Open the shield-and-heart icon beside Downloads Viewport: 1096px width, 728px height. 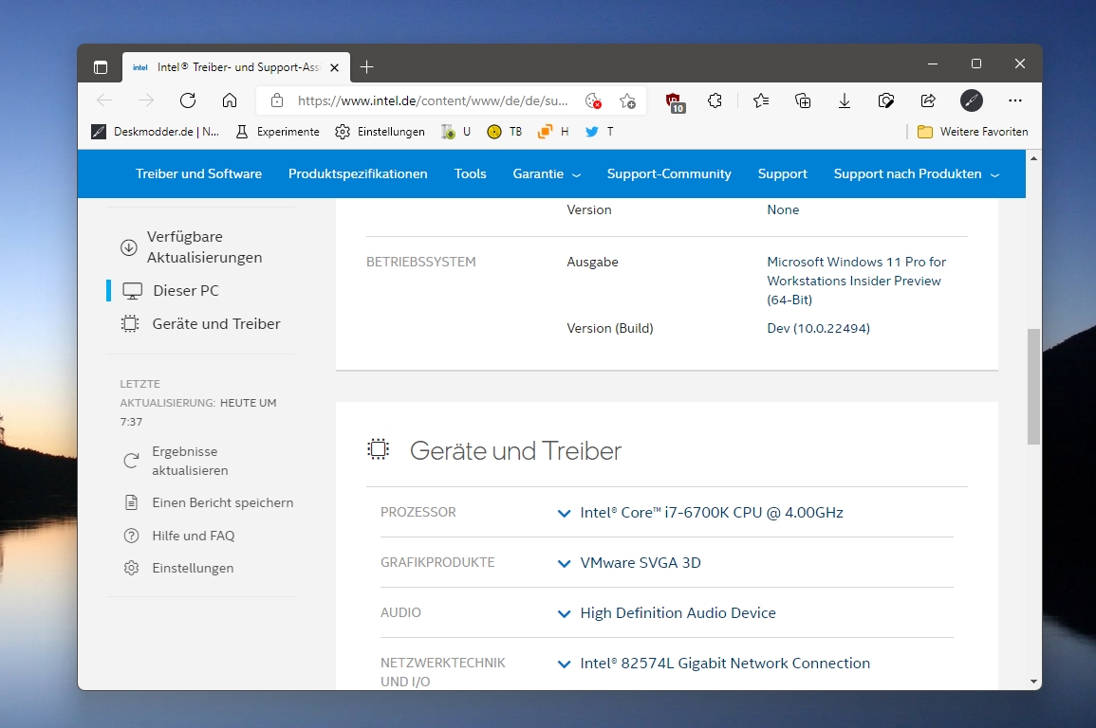(x=886, y=100)
